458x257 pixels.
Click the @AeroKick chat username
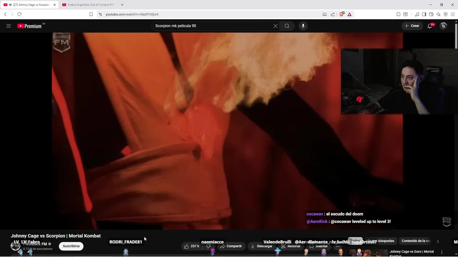point(317,221)
